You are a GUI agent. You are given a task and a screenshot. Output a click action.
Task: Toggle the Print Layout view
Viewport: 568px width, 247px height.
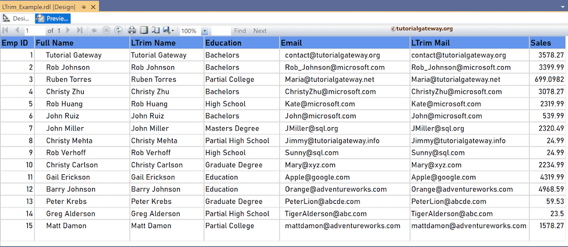144,31
